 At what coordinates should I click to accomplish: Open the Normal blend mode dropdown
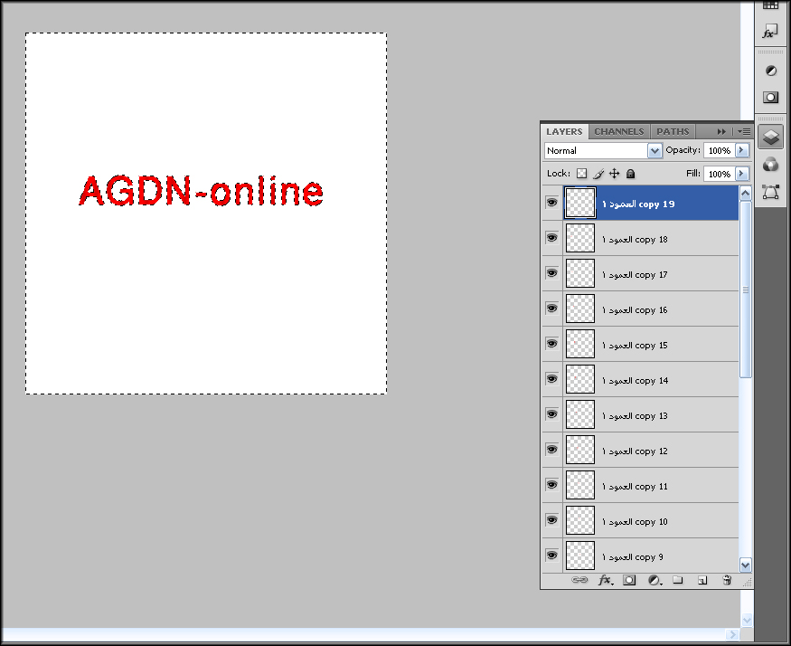(603, 150)
